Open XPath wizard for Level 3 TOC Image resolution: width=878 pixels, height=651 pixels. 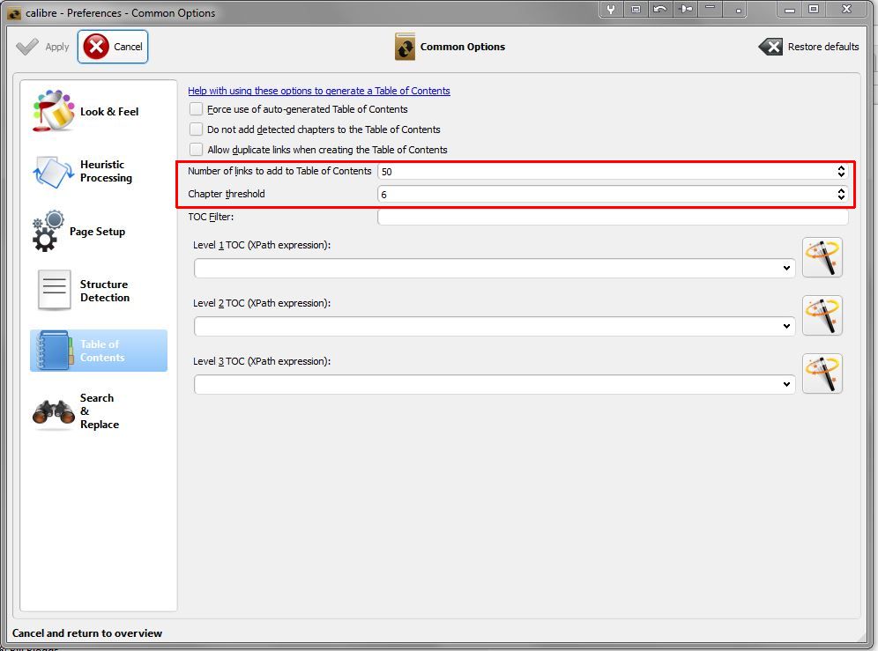point(822,374)
